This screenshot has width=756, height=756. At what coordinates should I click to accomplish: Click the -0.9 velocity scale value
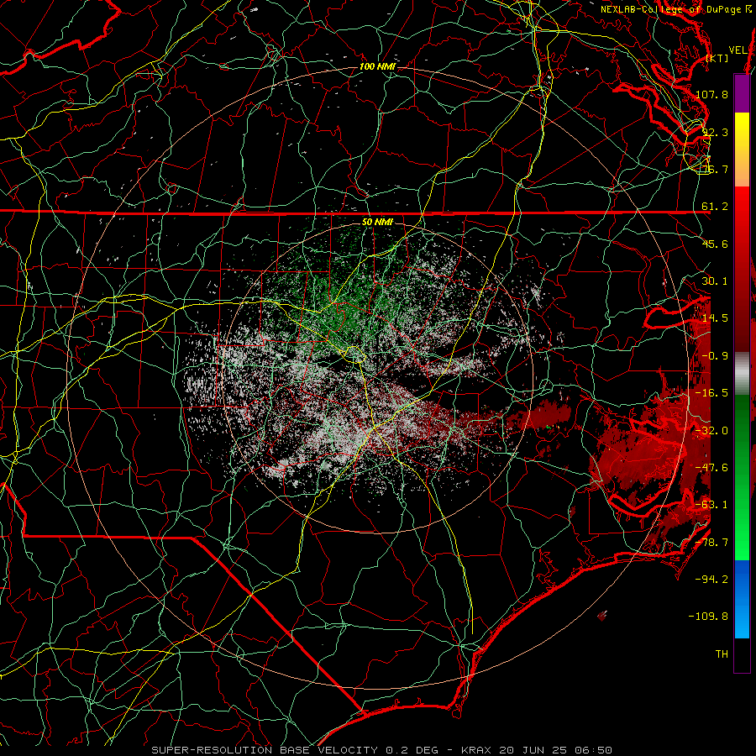[x=715, y=356]
